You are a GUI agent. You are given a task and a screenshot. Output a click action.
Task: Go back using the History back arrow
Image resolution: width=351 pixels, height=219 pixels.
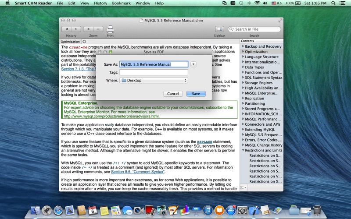[67, 29]
